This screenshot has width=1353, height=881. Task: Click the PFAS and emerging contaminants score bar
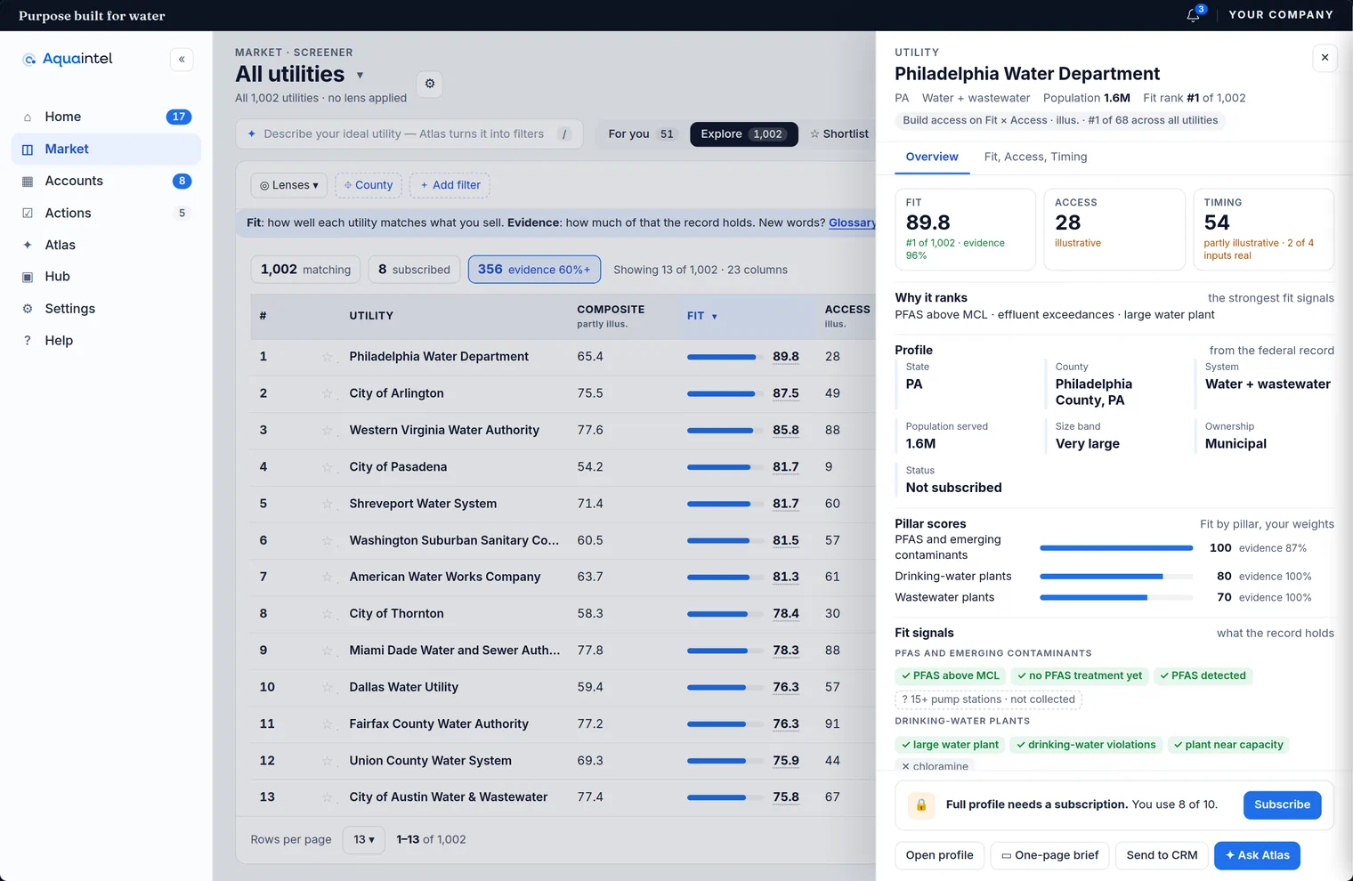[x=1116, y=548]
